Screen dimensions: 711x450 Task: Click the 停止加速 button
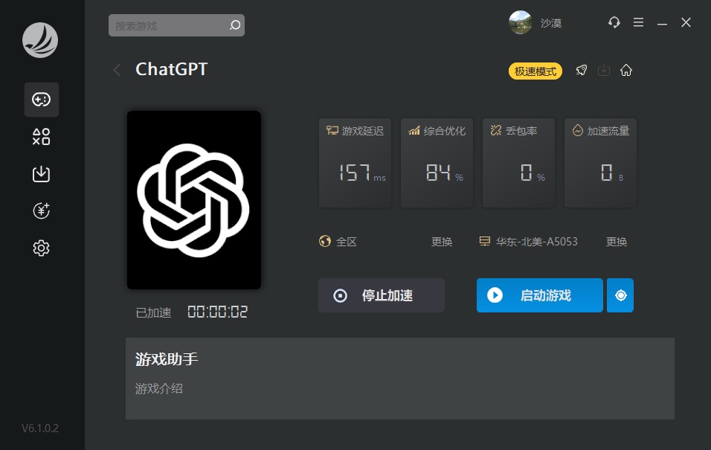point(382,295)
